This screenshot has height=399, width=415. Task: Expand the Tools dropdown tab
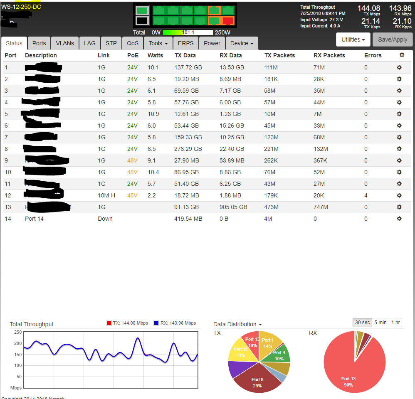pos(158,43)
